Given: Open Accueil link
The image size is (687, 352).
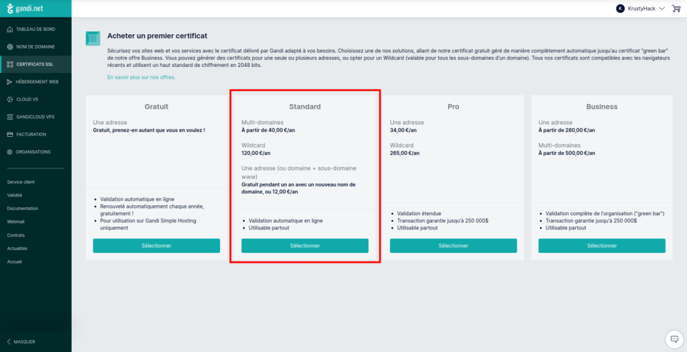Looking at the screenshot, I should [x=15, y=261].
